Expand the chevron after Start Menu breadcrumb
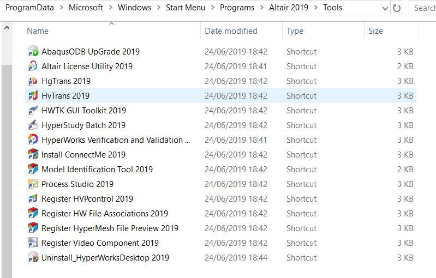The height and width of the screenshot is (278, 436). pyautogui.click(x=212, y=8)
